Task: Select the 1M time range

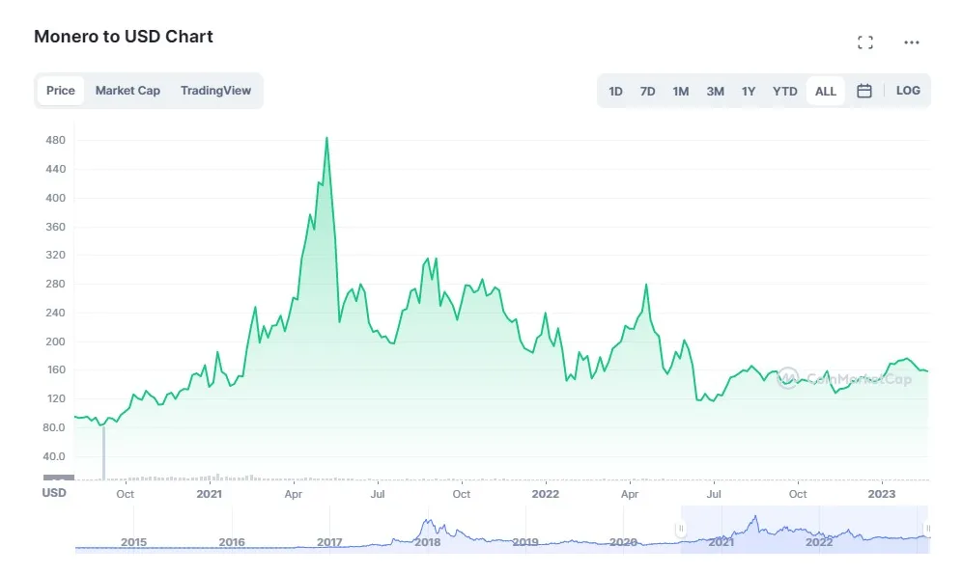Action: pos(681,90)
